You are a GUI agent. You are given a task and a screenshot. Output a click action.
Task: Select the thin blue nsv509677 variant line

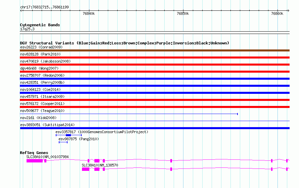[129, 114]
